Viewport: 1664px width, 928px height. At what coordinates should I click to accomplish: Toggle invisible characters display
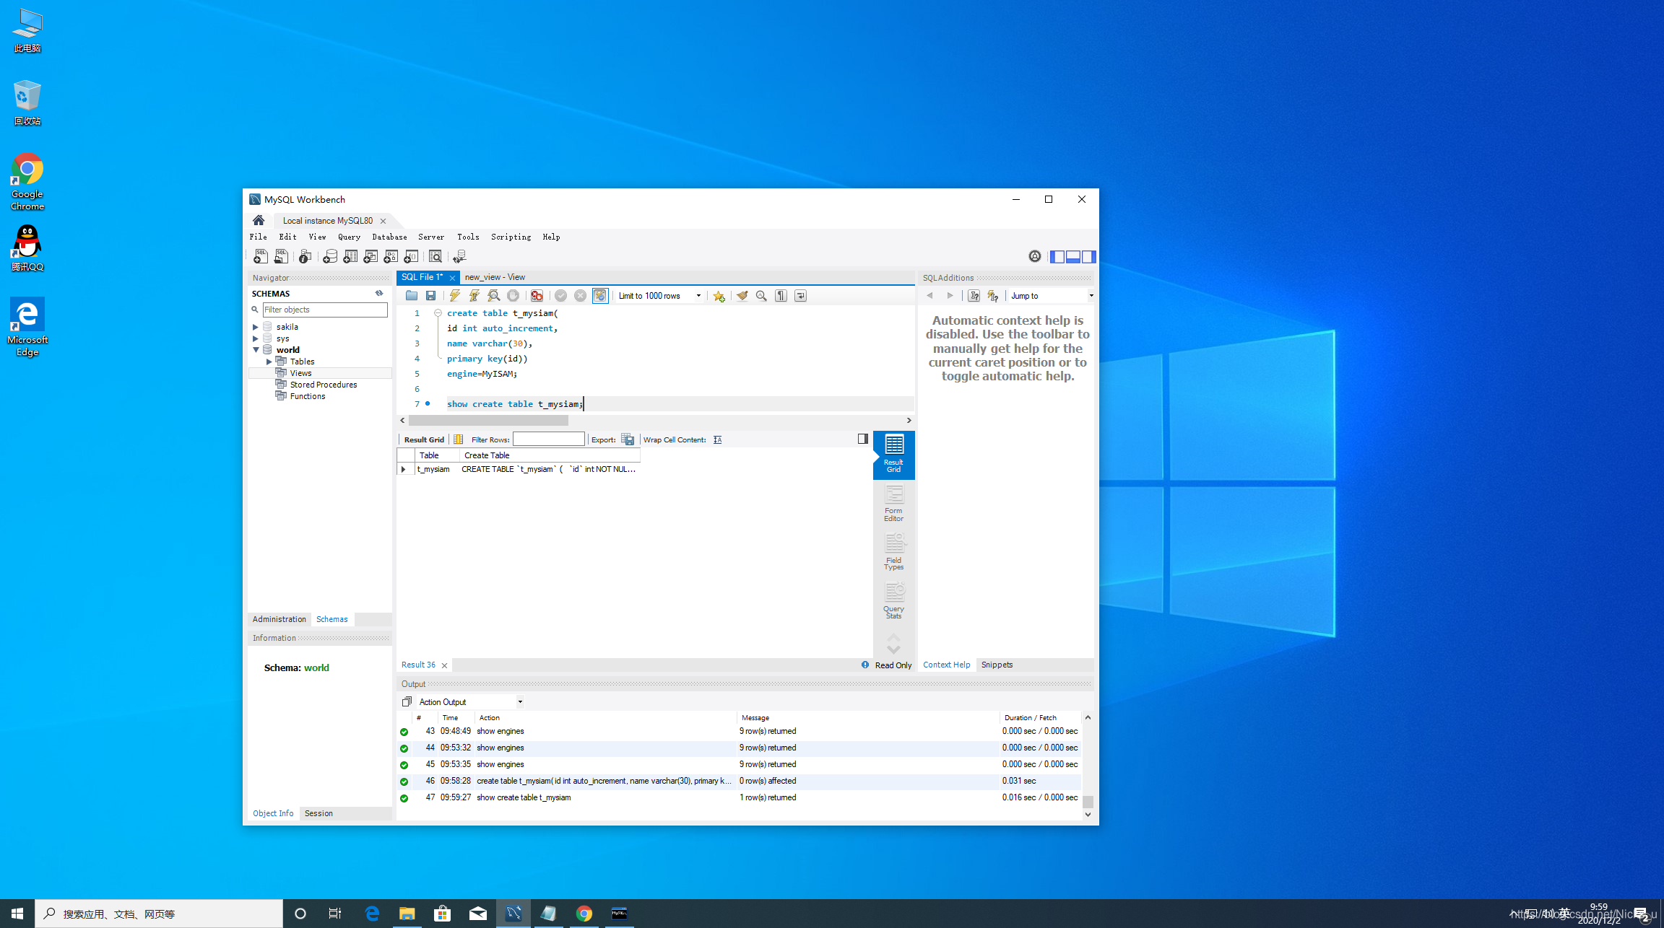[781, 296]
